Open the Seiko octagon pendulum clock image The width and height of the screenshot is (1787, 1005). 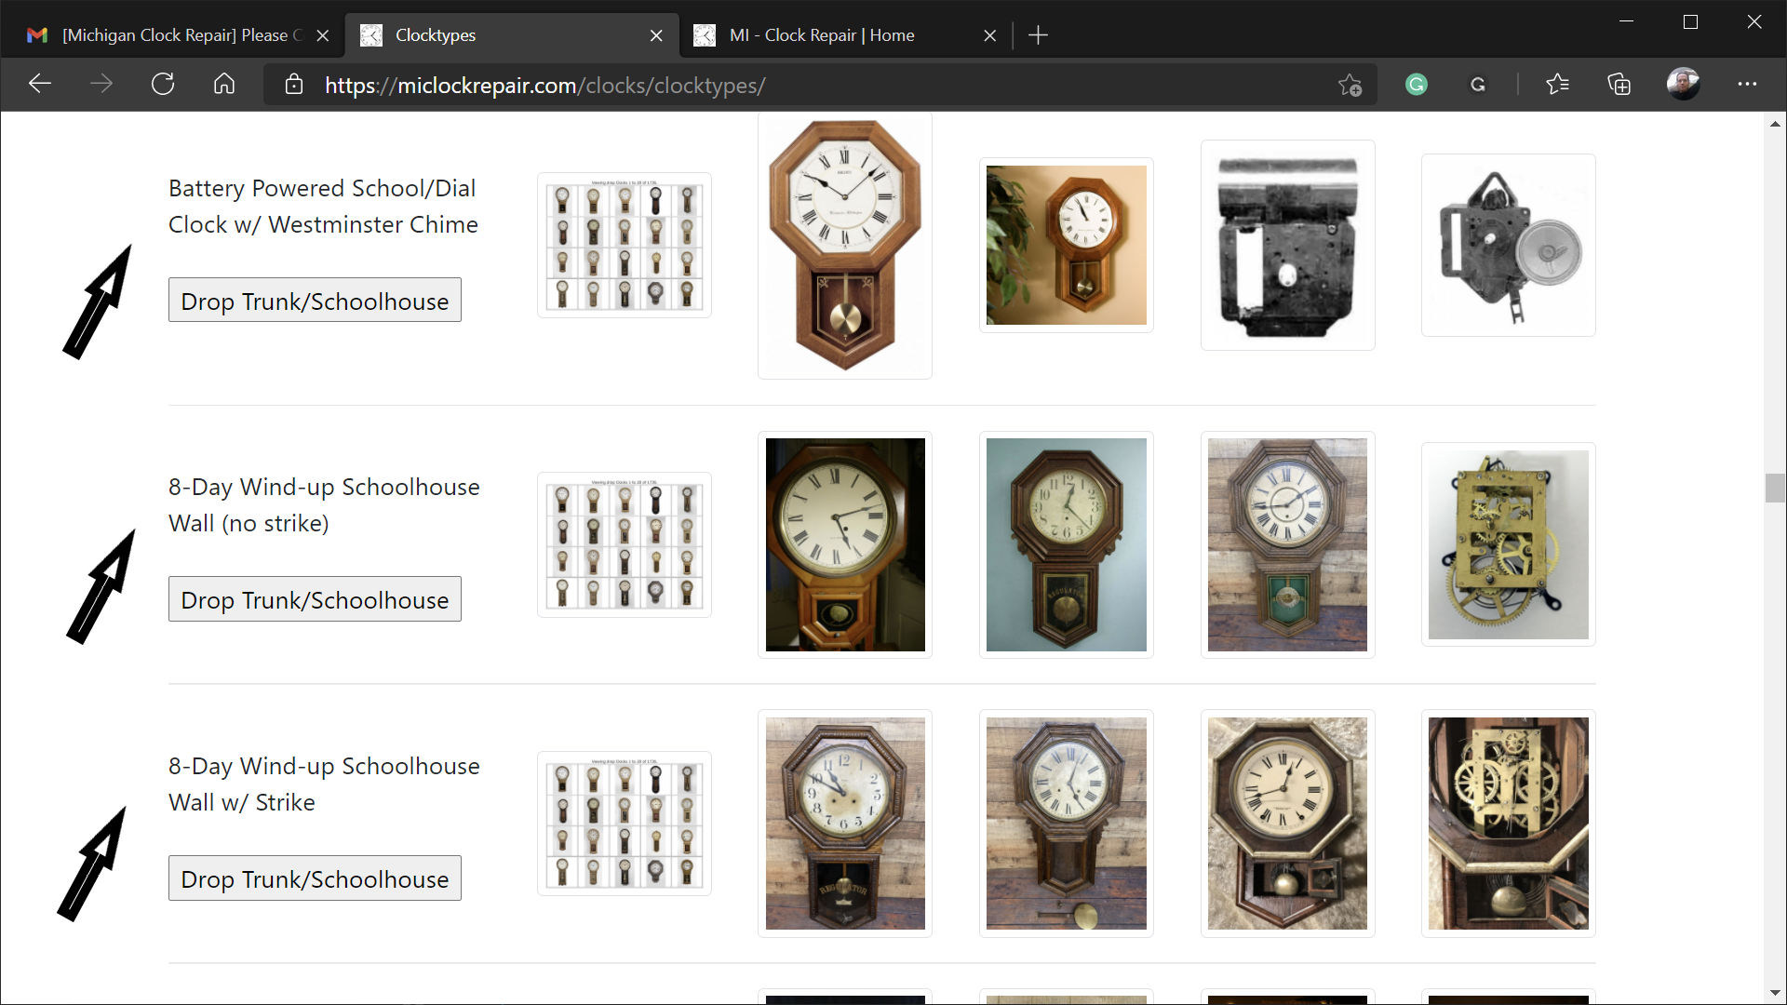(x=845, y=245)
